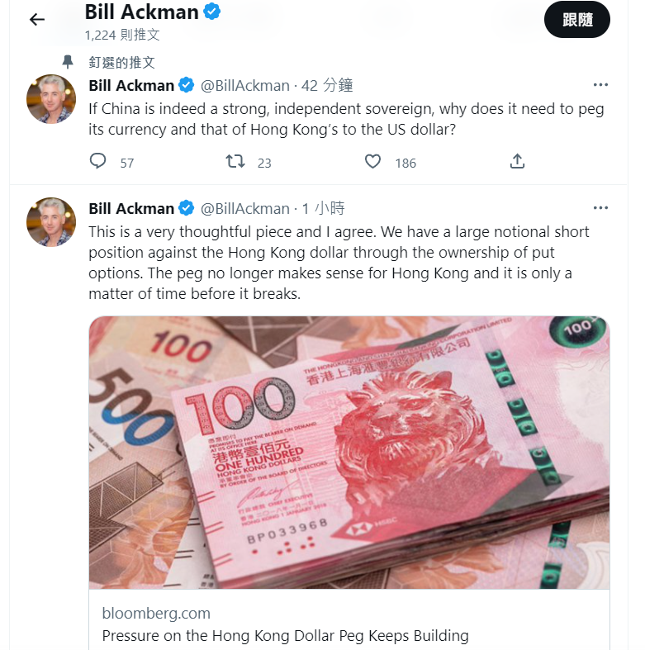Open more options on the 1 小時 tweet
This screenshot has width=645, height=650.
click(x=600, y=207)
